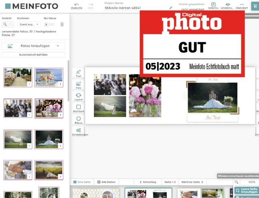Delete photos with trash icon
The width and height of the screenshot is (259, 198).
[62, 24]
